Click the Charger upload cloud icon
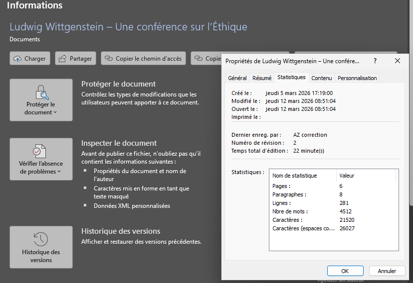 [18, 59]
